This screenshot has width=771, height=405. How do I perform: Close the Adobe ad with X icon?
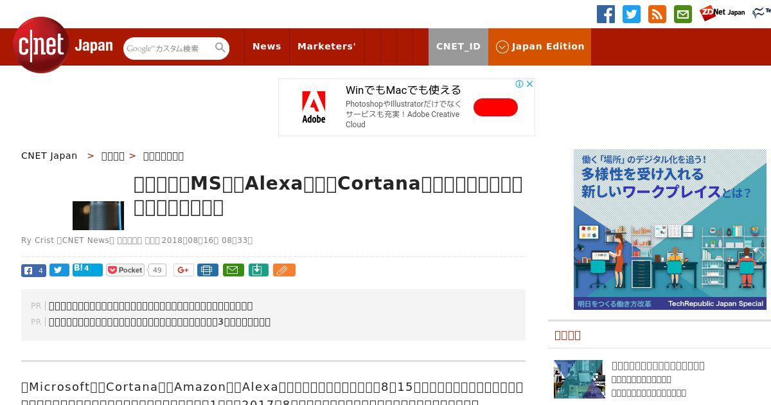click(x=529, y=84)
